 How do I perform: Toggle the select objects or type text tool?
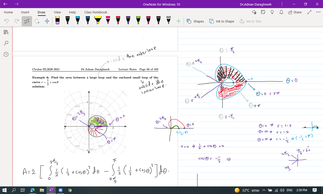click(27, 21)
